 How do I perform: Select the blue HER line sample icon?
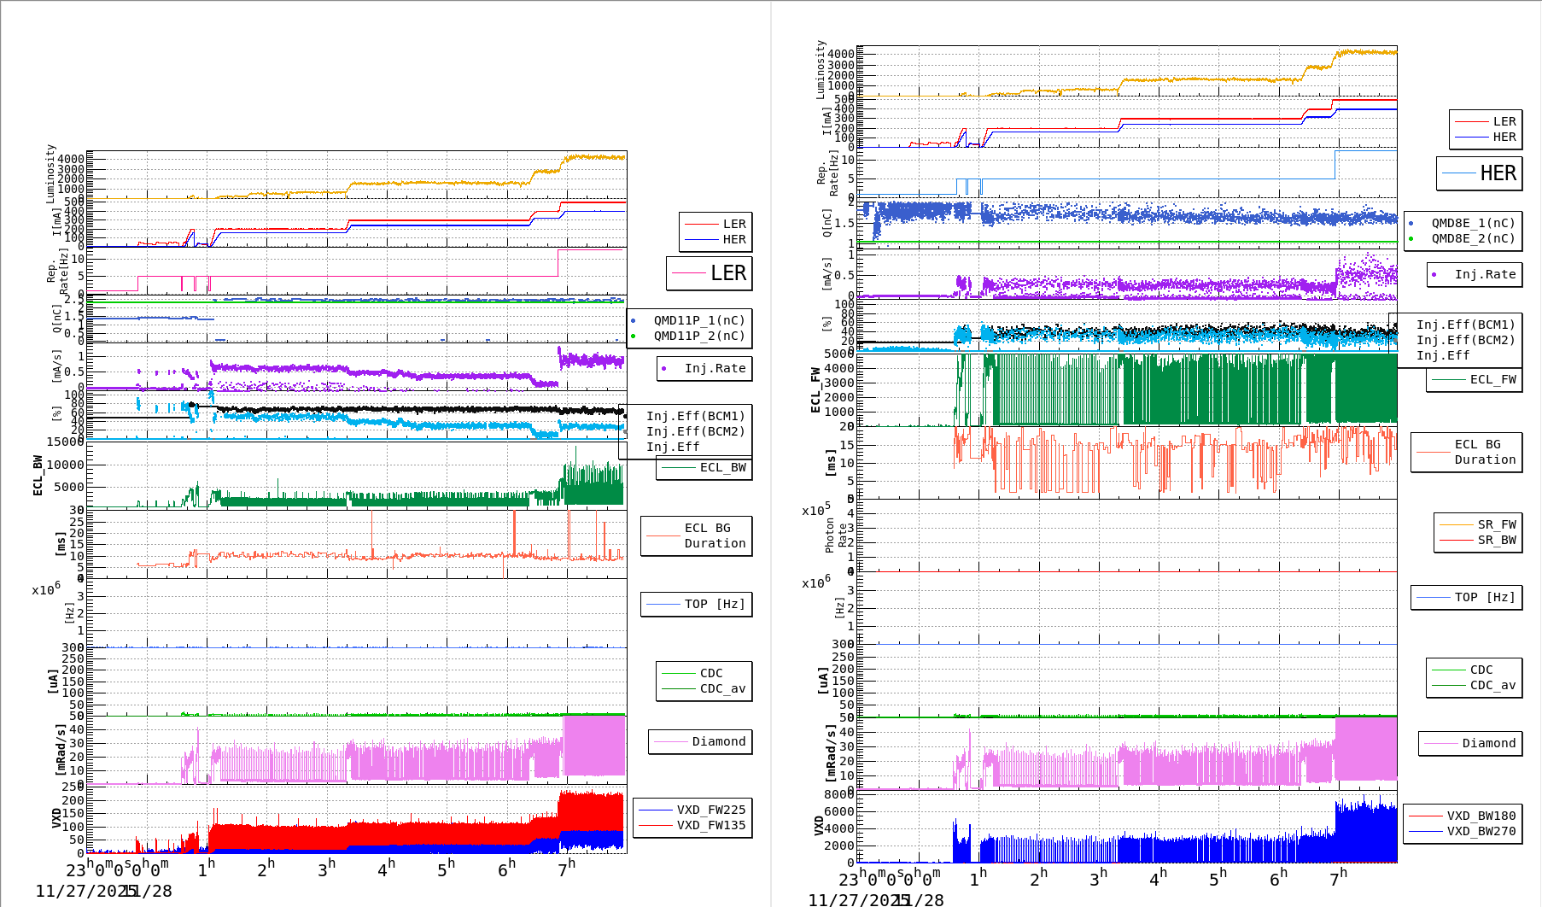(x=701, y=239)
